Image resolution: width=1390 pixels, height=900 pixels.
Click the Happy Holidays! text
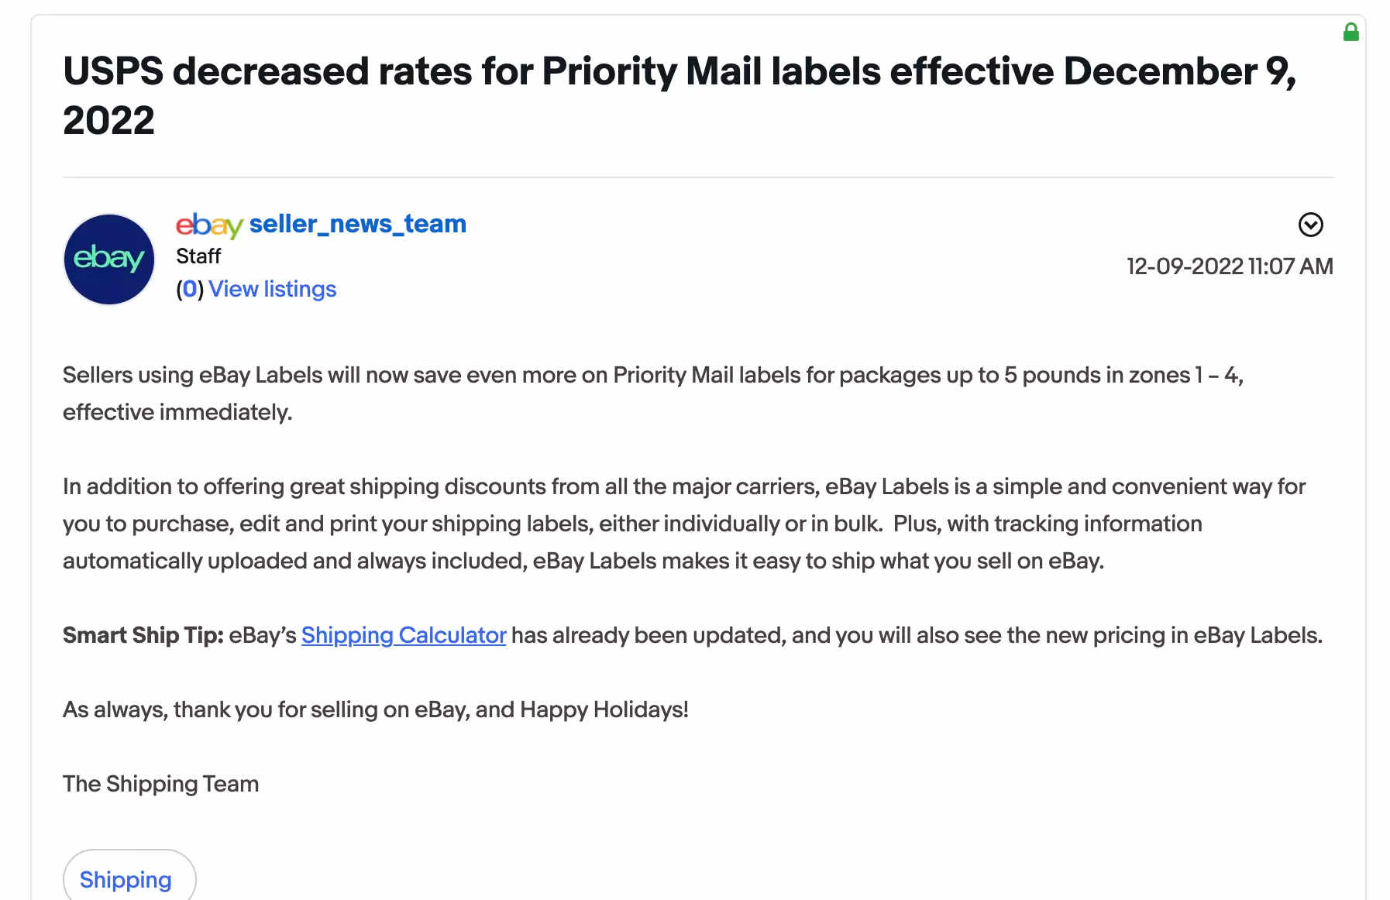[604, 709]
